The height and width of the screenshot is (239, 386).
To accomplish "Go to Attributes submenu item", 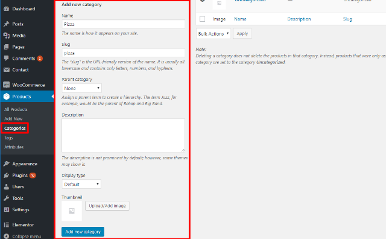I will 14,147.
